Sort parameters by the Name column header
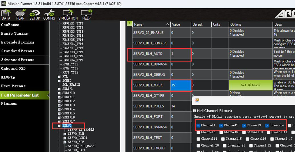Image resolution: width=295 pixels, height=152 pixels. tap(151, 24)
